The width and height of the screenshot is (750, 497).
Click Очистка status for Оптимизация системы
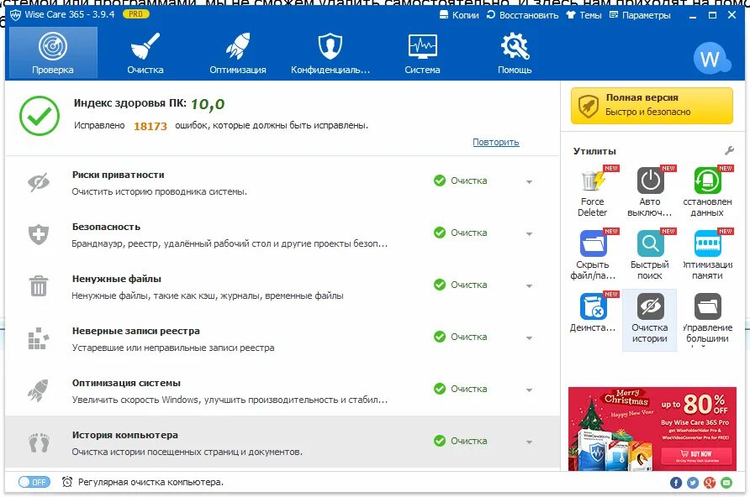tap(461, 389)
